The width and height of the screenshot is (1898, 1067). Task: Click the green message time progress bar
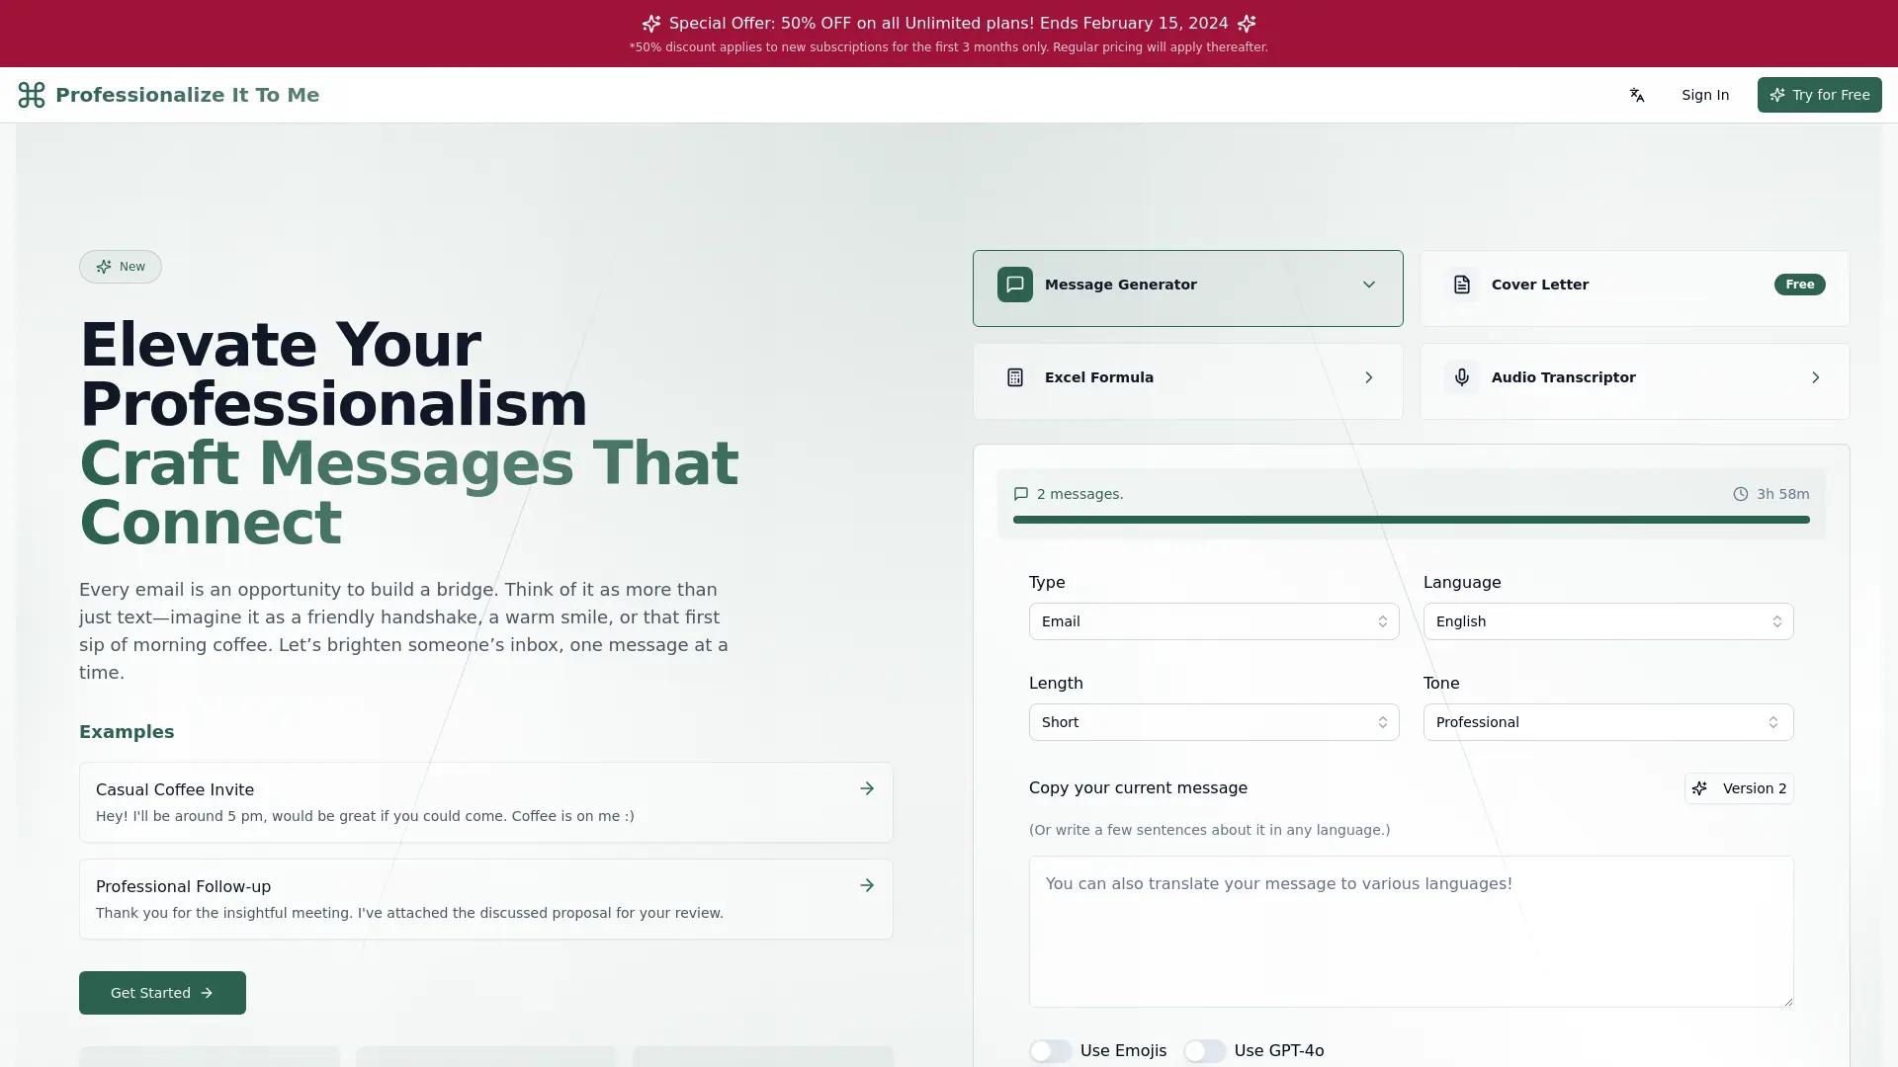(x=1411, y=519)
